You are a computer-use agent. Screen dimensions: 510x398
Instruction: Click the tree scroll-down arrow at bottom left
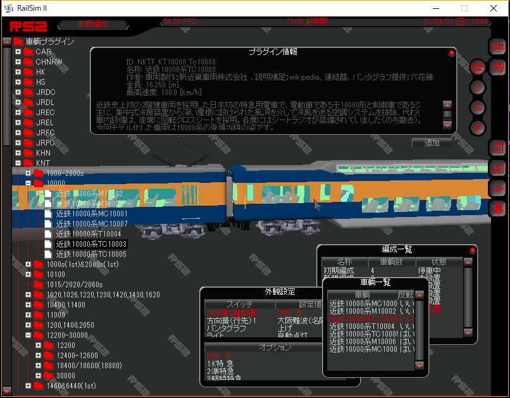[7, 390]
